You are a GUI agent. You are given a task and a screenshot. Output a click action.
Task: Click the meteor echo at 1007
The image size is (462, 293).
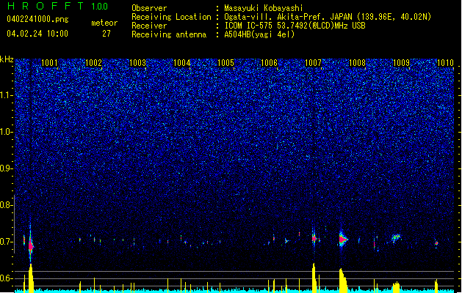[314, 238]
